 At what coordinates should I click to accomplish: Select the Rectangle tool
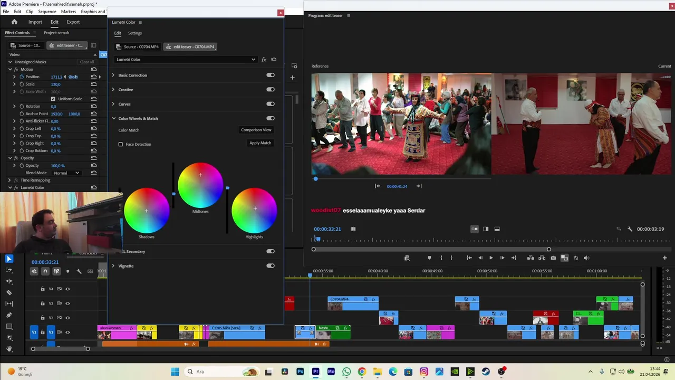pos(9,326)
